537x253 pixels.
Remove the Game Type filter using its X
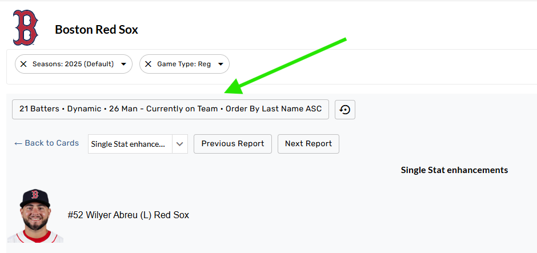point(148,64)
